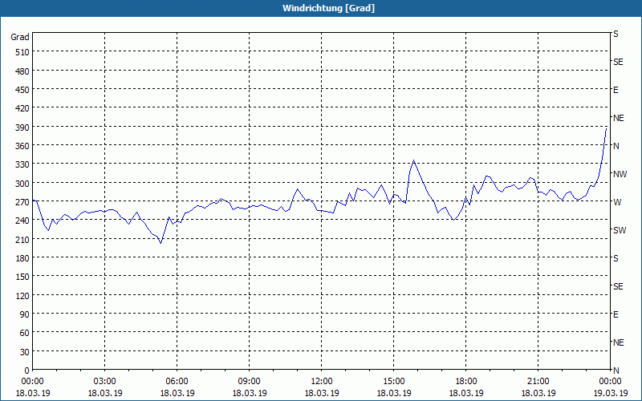Click the N compass label beside 0
The height and width of the screenshot is (401, 642).
pos(616,371)
